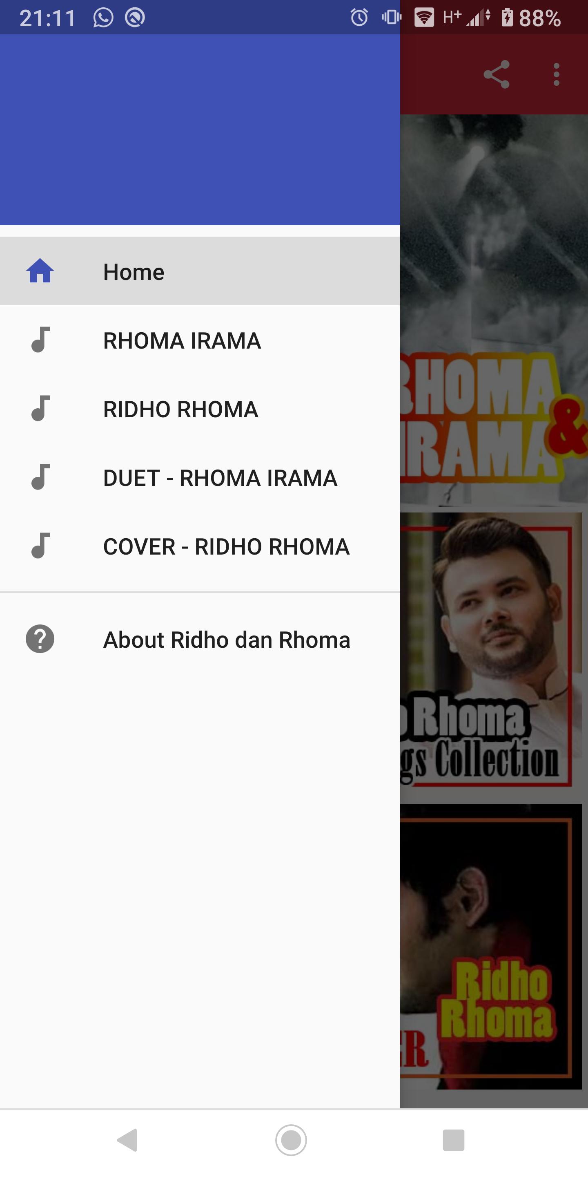This screenshot has width=588, height=1177.
Task: Open the DUET - RHOMA IRAMA entry
Action: tap(200, 477)
